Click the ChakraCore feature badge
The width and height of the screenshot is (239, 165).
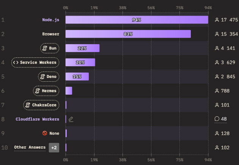(41, 105)
